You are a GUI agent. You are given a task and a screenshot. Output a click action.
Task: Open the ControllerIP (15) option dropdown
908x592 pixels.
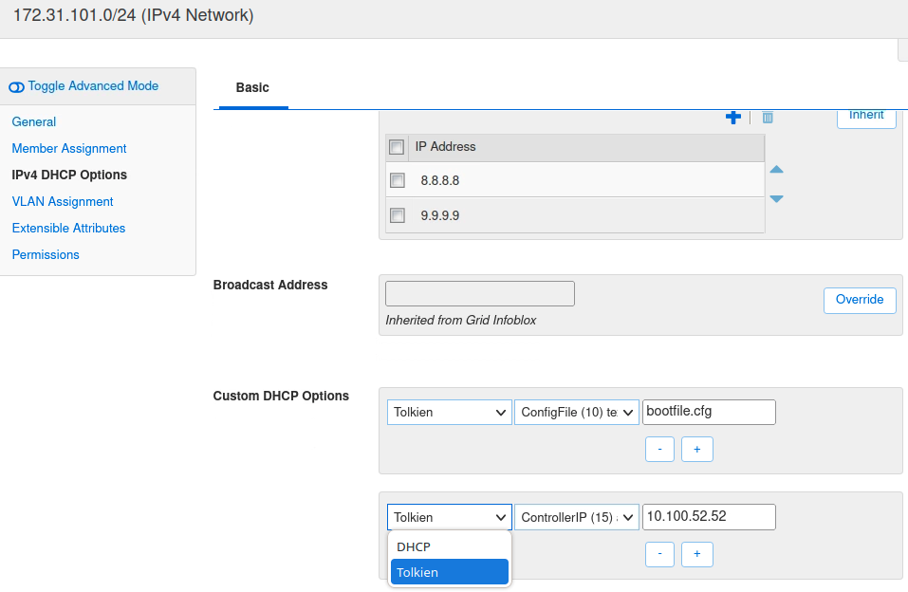click(x=576, y=517)
